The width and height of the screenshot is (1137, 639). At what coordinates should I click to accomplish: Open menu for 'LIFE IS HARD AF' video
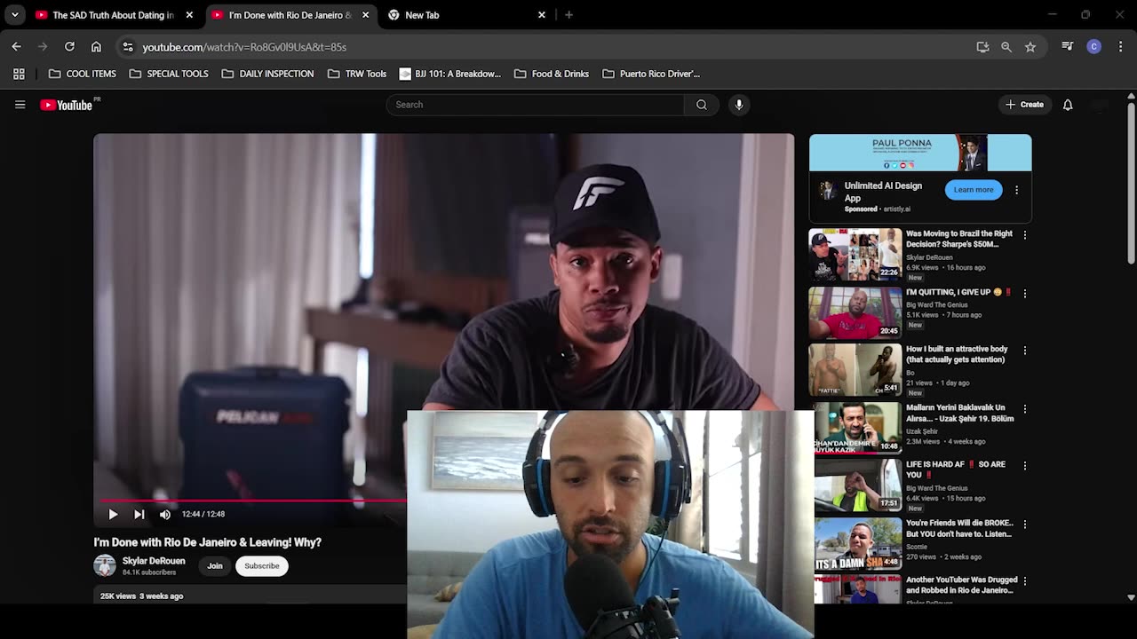[1025, 466]
